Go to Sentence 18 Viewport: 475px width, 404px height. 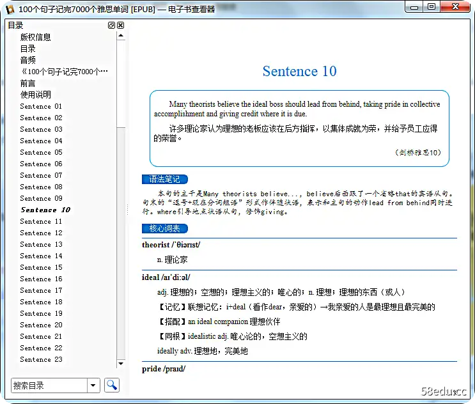pyautogui.click(x=41, y=302)
